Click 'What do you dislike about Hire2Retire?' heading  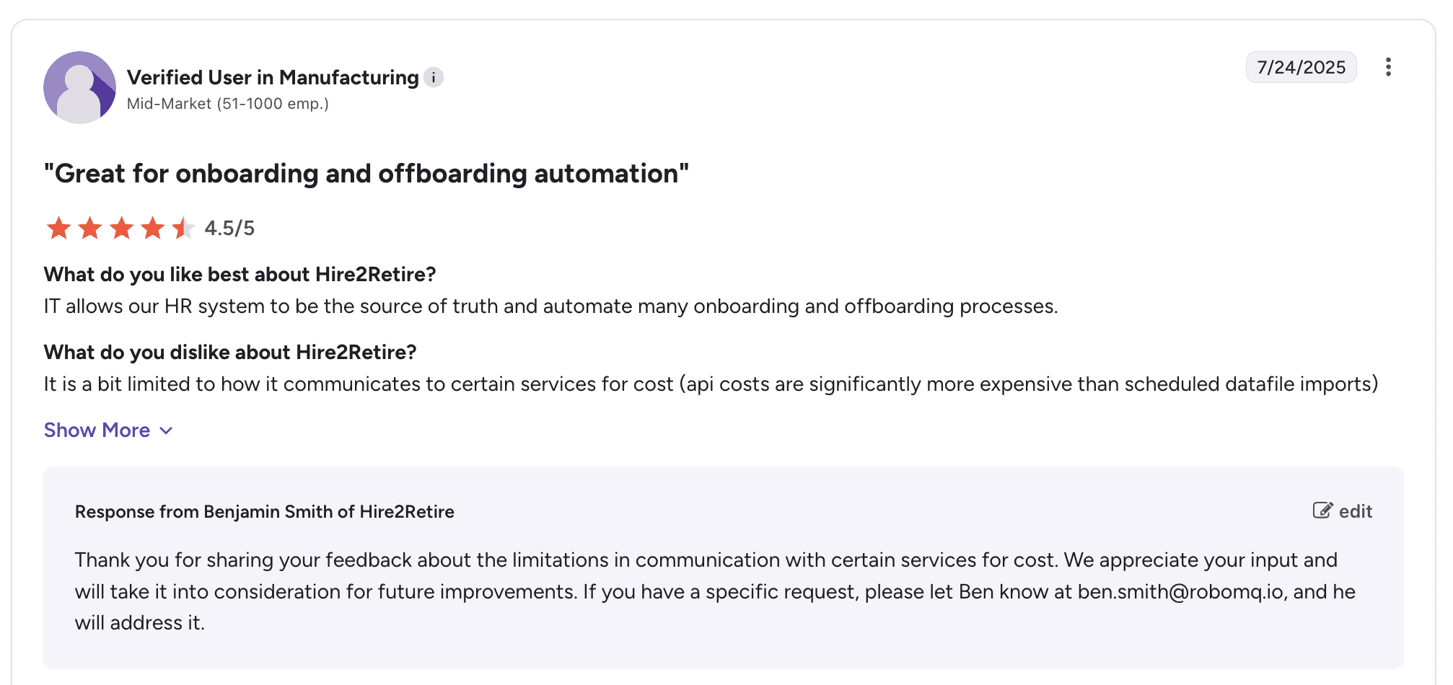tap(230, 352)
